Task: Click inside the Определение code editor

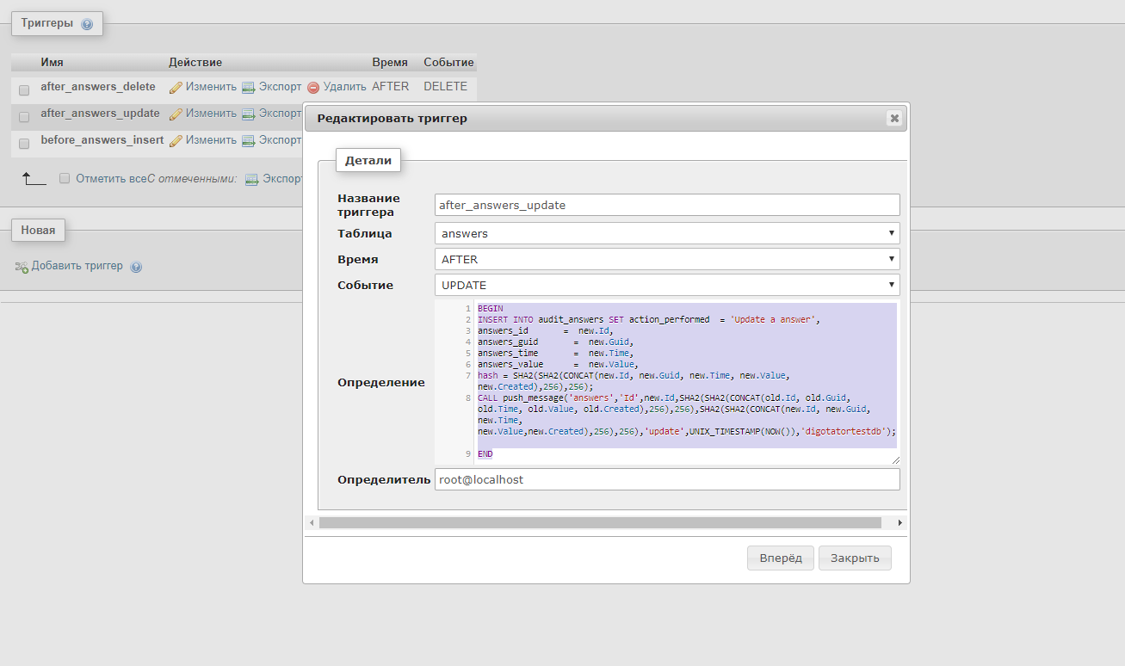Action: (667, 382)
